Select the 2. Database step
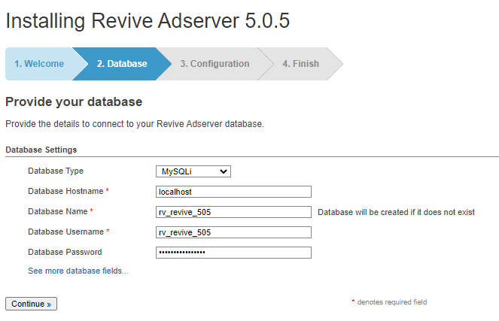Viewport: 499px width, 321px height. pyautogui.click(x=122, y=64)
